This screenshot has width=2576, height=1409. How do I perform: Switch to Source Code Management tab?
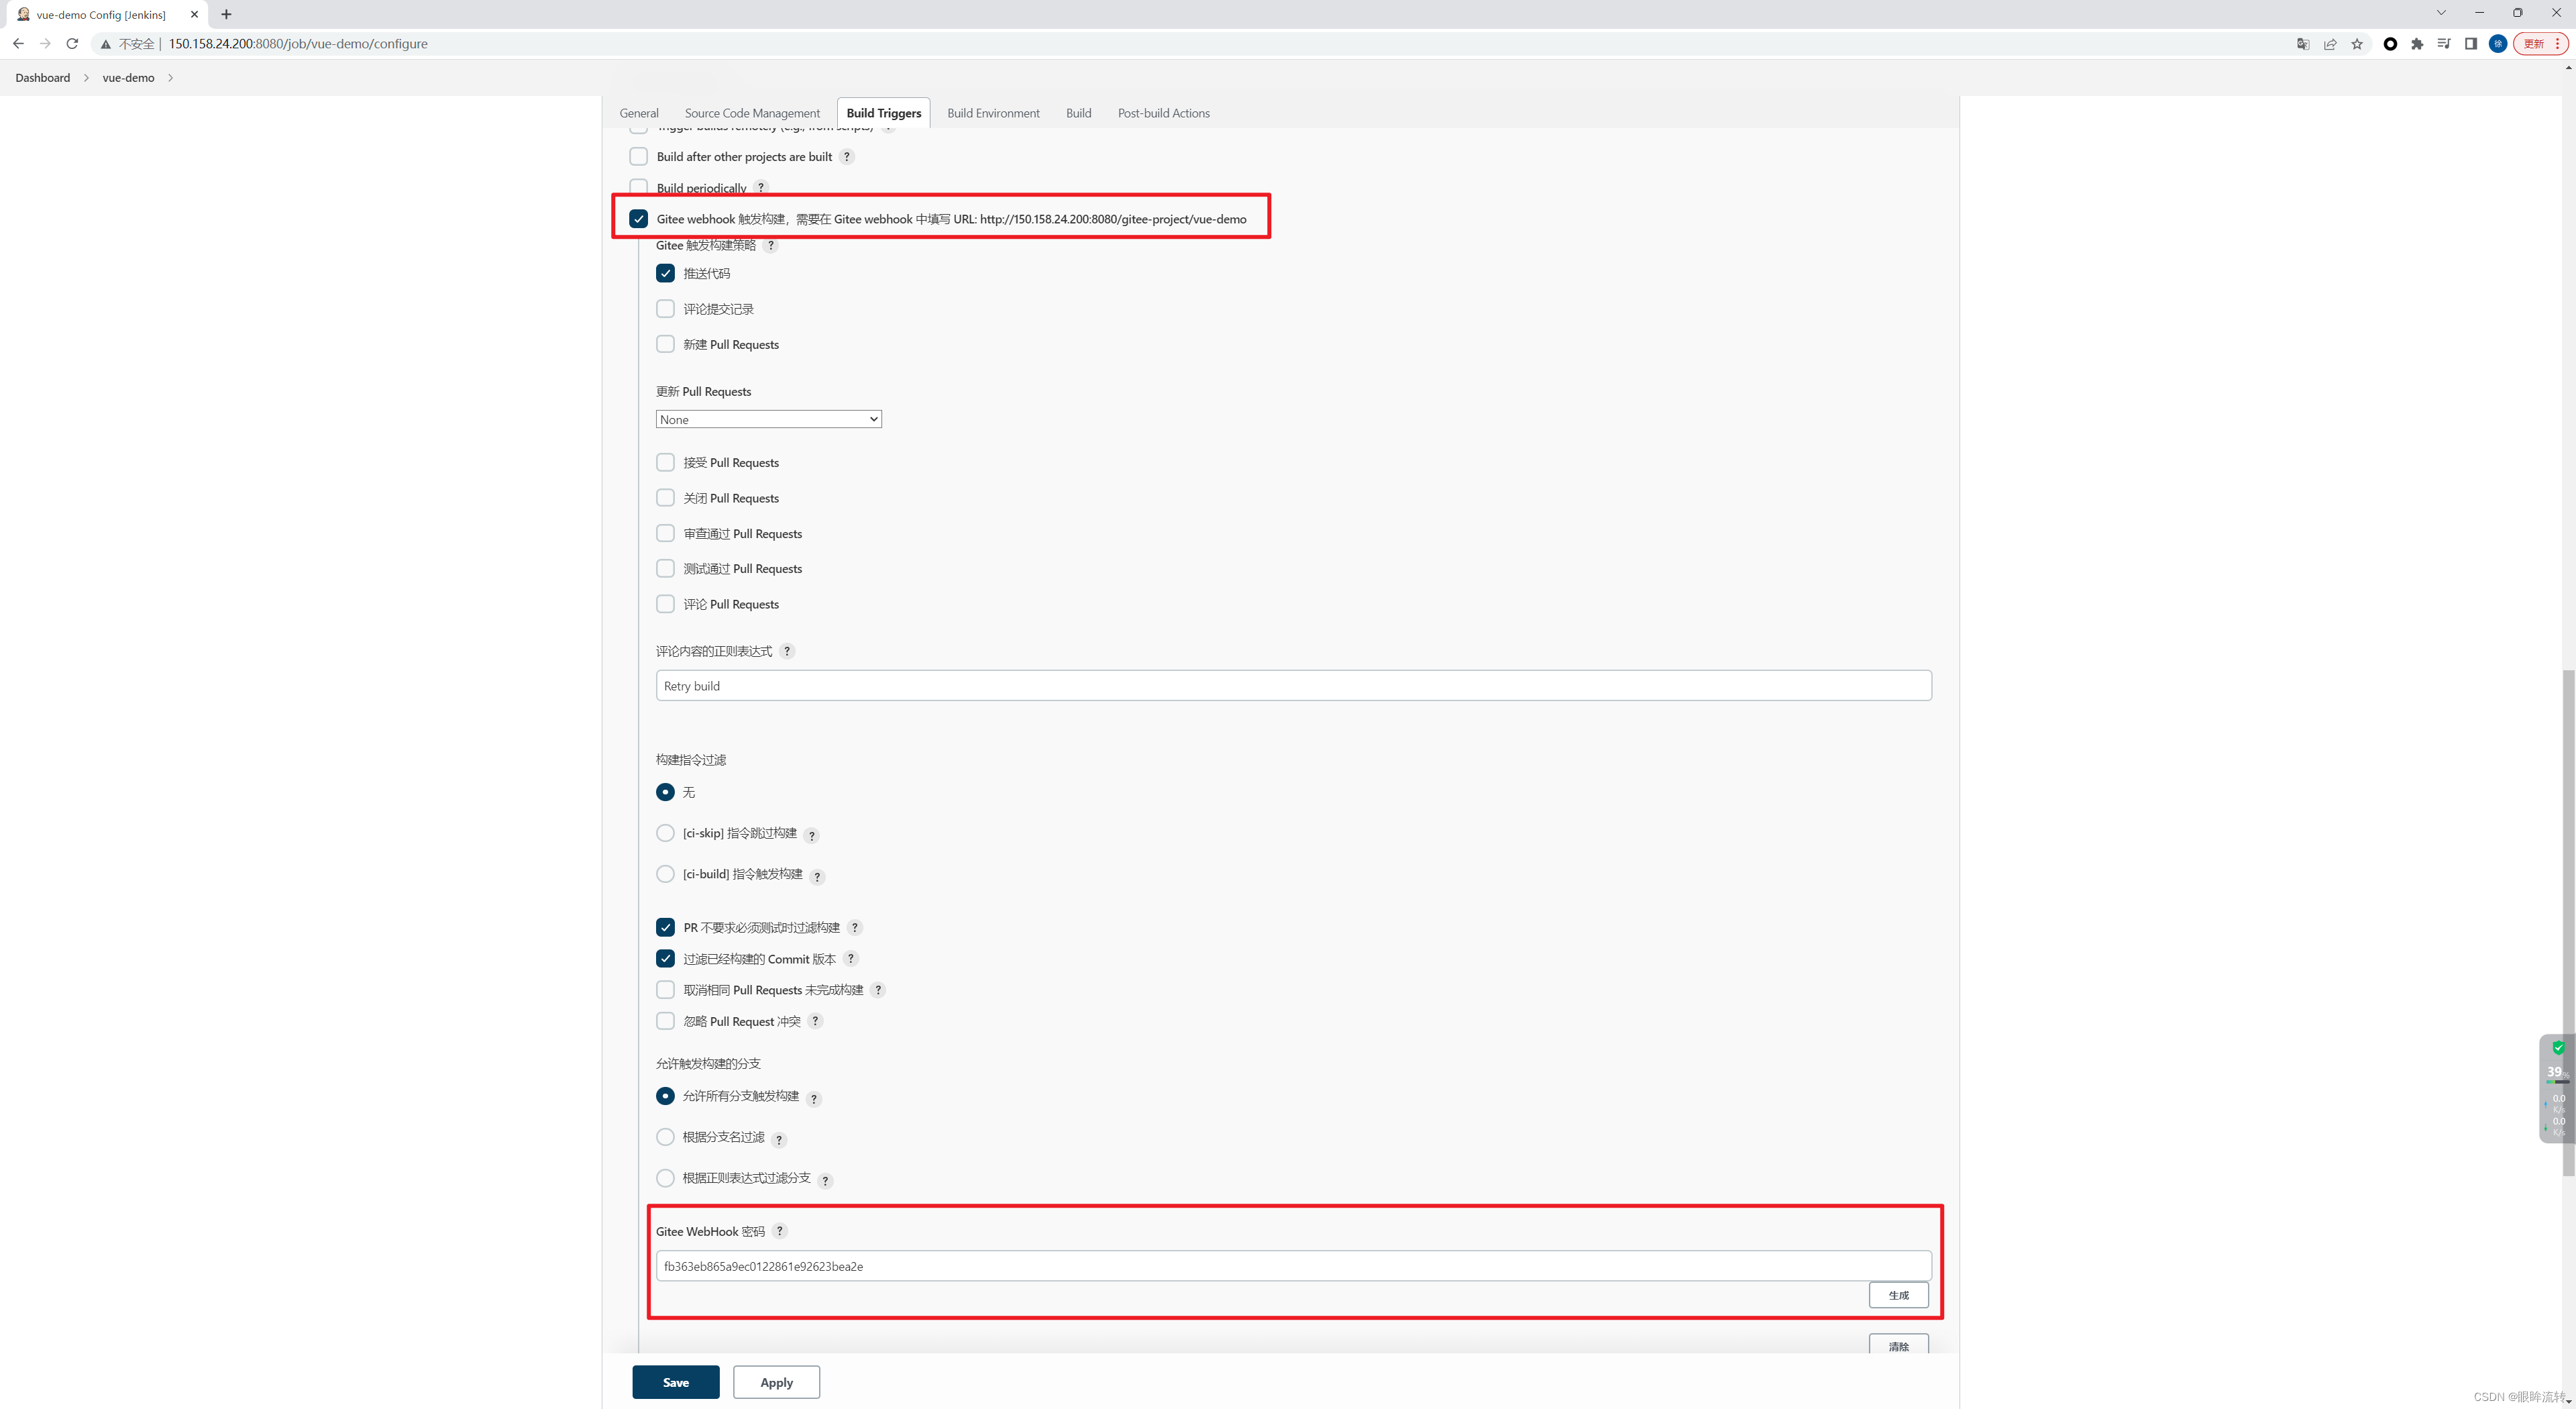pyautogui.click(x=752, y=113)
